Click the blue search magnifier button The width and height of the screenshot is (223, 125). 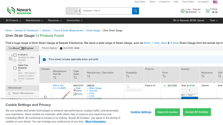click(x=135, y=11)
